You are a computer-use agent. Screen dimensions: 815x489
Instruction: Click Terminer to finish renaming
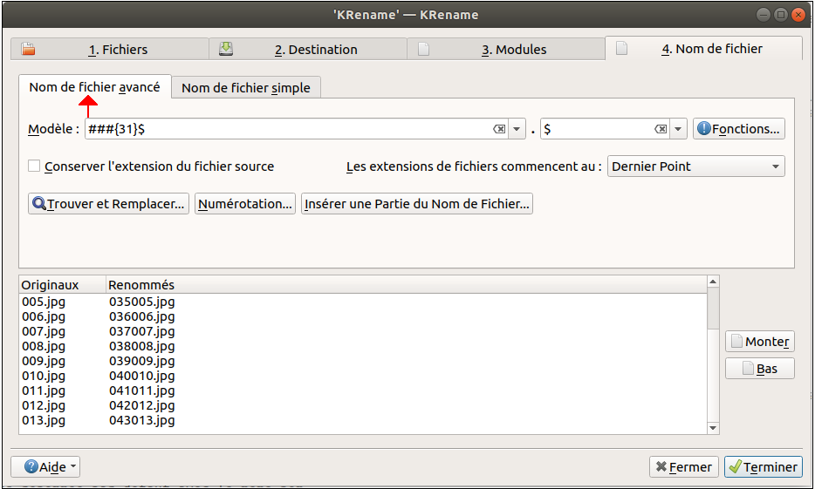764,466
